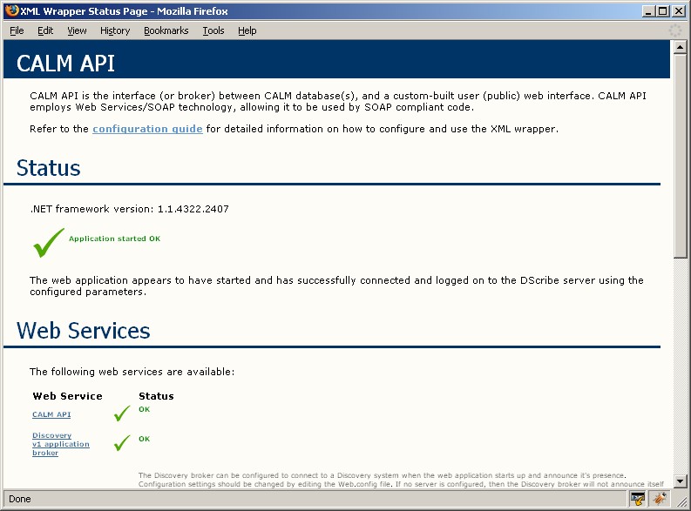The width and height of the screenshot is (691, 511).
Task: Open the CALM API web service link
Action: point(51,414)
